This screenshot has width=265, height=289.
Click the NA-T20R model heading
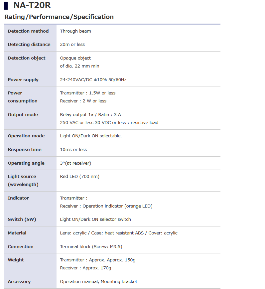click(32, 5)
